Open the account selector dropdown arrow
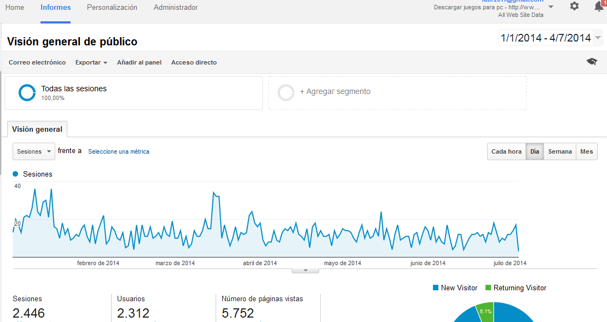 click(x=551, y=7)
